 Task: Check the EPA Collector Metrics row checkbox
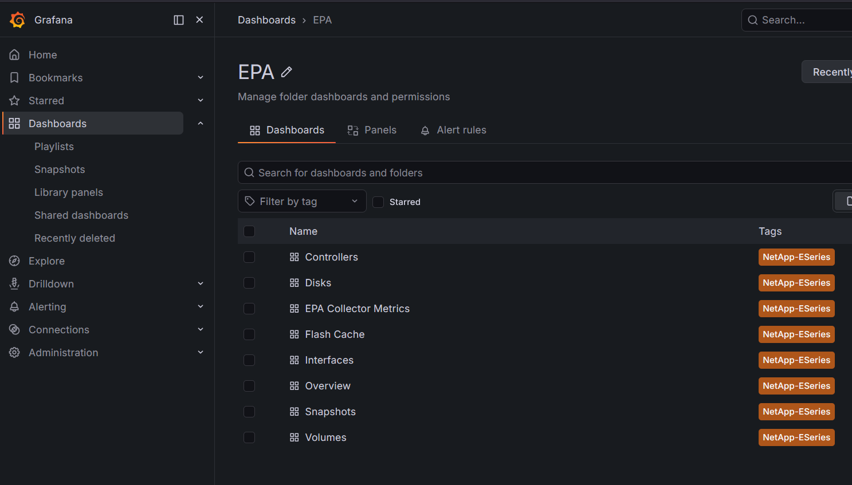[x=249, y=309]
